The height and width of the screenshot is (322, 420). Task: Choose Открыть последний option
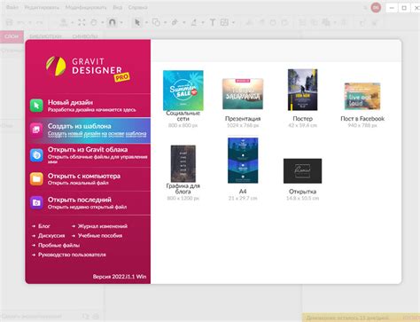pyautogui.click(x=88, y=203)
